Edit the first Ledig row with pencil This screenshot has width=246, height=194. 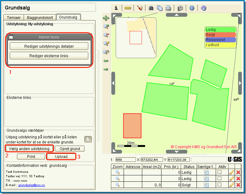[x=232, y=172]
